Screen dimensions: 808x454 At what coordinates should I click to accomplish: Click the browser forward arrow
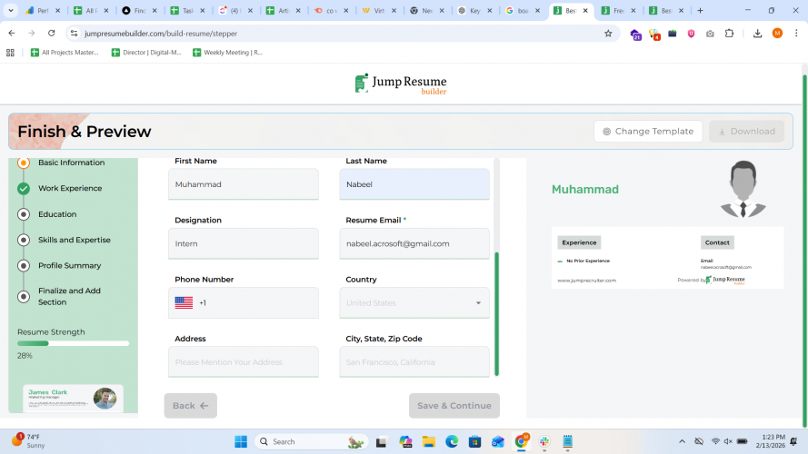click(x=32, y=33)
